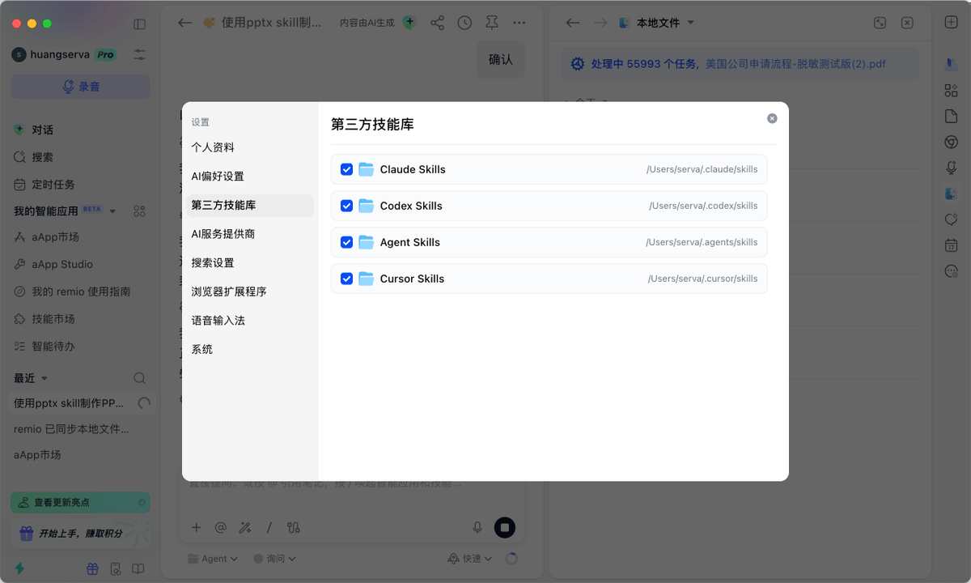Viewport: 971px width, 583px height.
Task: Click the AI-generated content shield icon
Action: pyautogui.click(x=409, y=23)
